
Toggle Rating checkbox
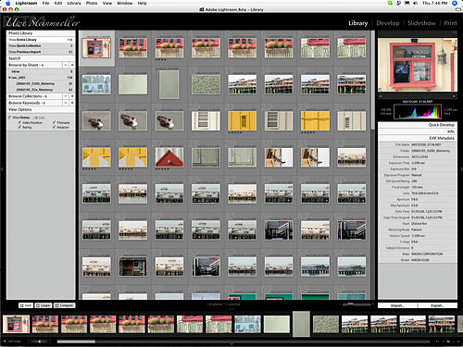pos(20,127)
